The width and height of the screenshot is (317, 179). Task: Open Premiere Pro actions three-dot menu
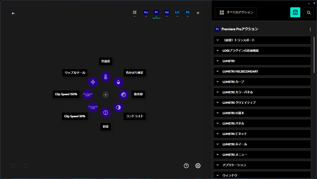pyautogui.click(x=310, y=29)
